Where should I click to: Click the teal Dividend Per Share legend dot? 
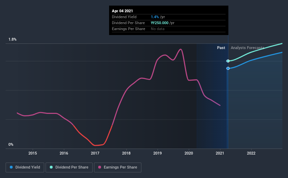pos(51,167)
